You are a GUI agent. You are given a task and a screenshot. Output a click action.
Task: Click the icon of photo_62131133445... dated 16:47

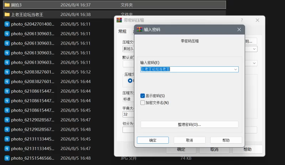pos(7,149)
